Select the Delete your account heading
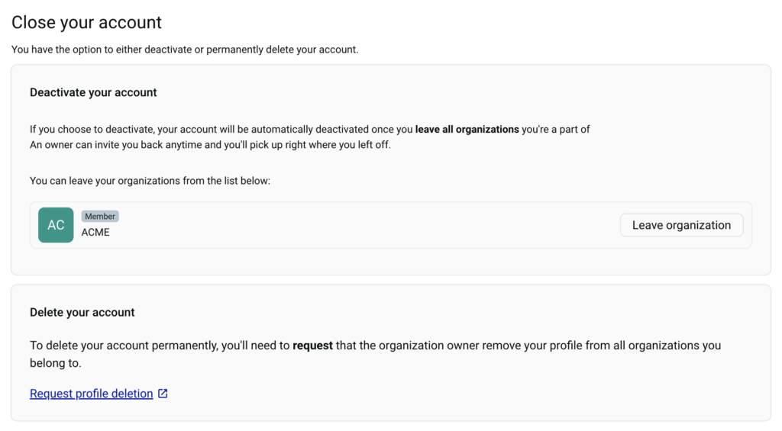This screenshot has height=431, width=782. (x=82, y=312)
